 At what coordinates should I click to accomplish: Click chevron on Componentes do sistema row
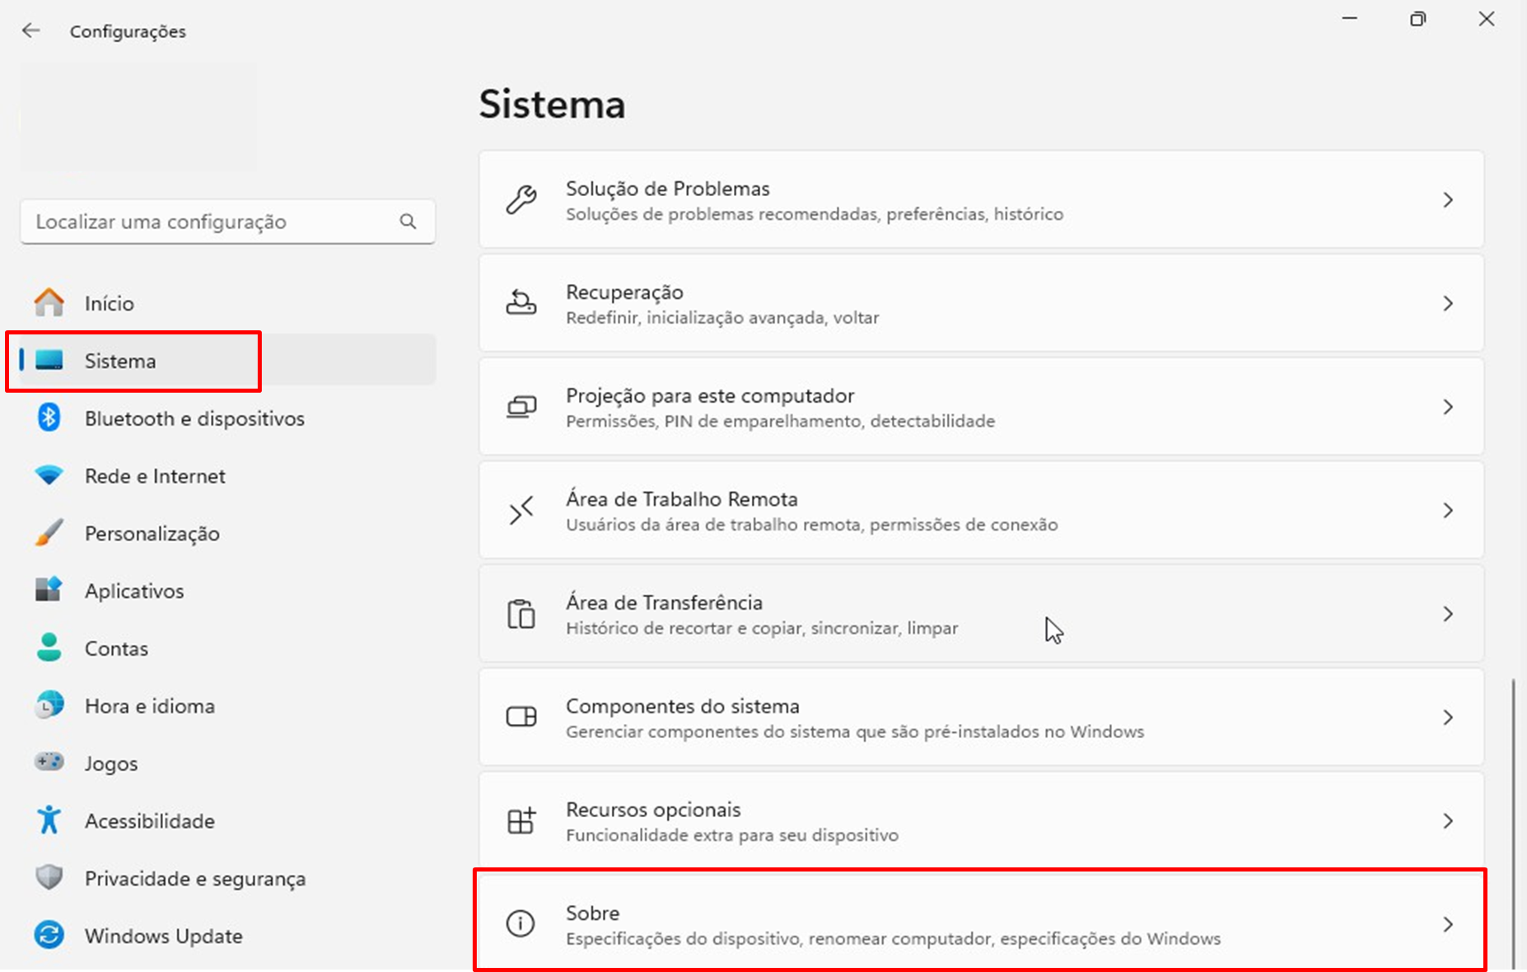pos(1448,717)
